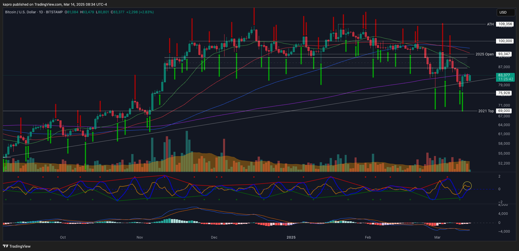
Task: Click the ATH line label
Action: (490, 24)
